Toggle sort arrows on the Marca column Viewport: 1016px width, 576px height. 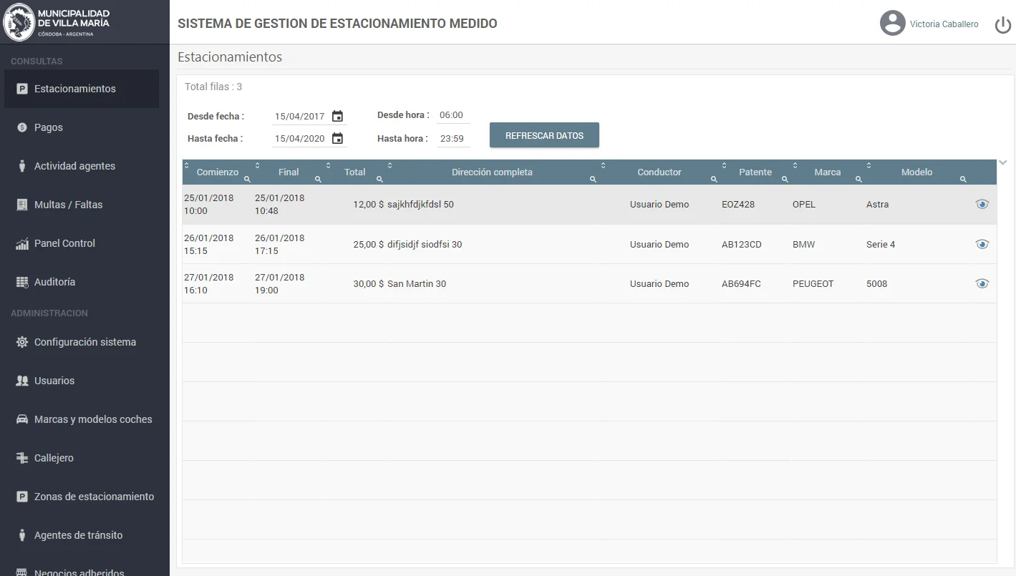(795, 166)
